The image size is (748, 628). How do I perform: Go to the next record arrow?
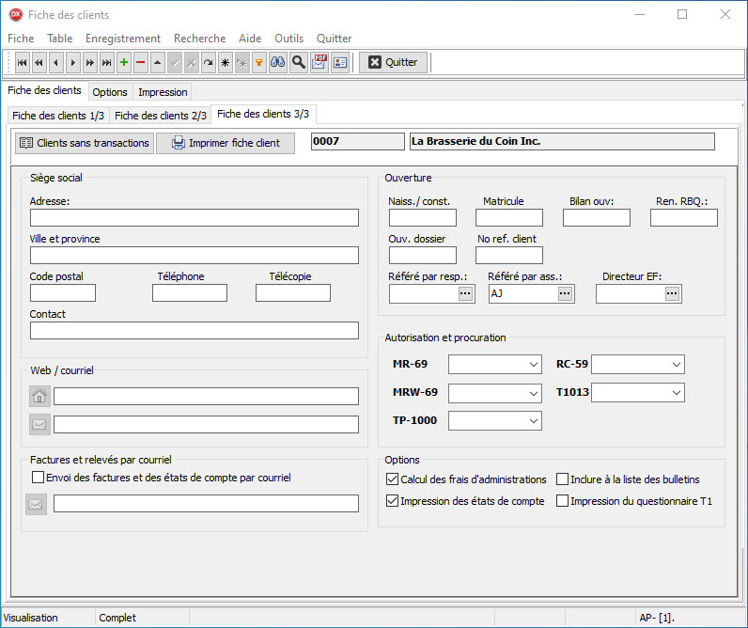pos(73,62)
